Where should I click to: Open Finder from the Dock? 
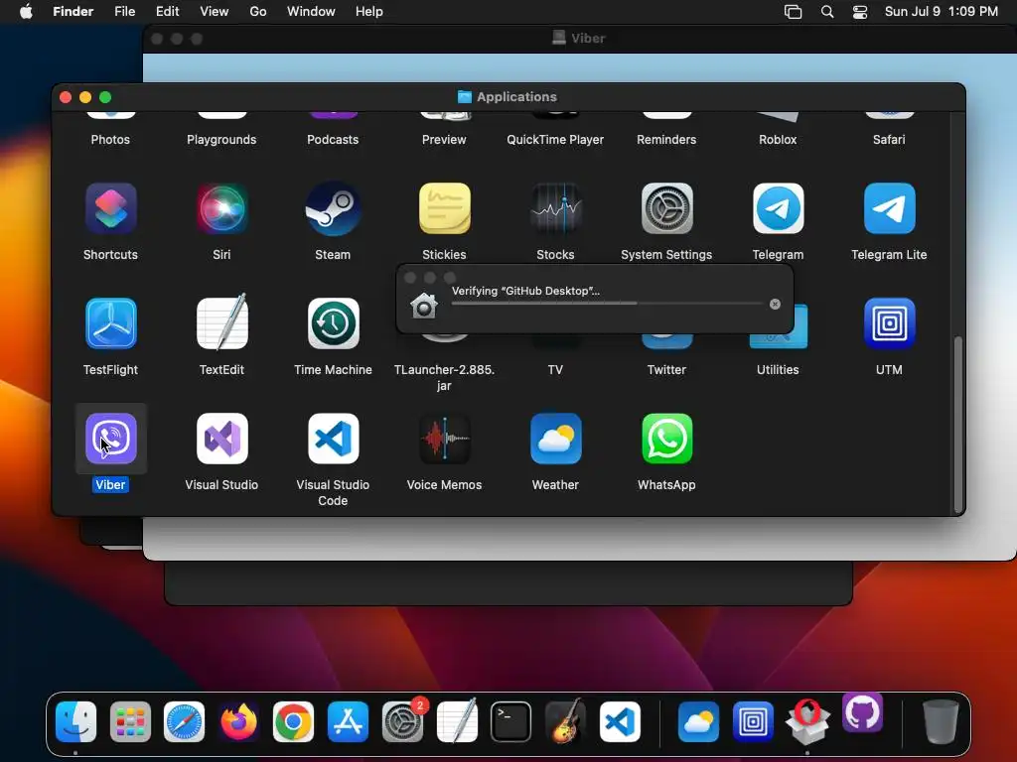coord(75,722)
